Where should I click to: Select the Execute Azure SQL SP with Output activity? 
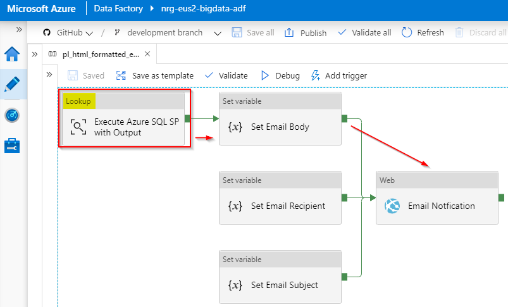click(x=123, y=118)
